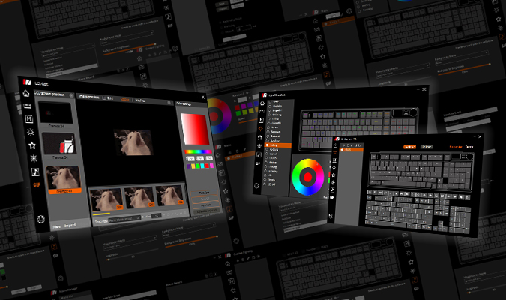Close the LCD Editor window
Screen dimensions: 506x300
203,97
